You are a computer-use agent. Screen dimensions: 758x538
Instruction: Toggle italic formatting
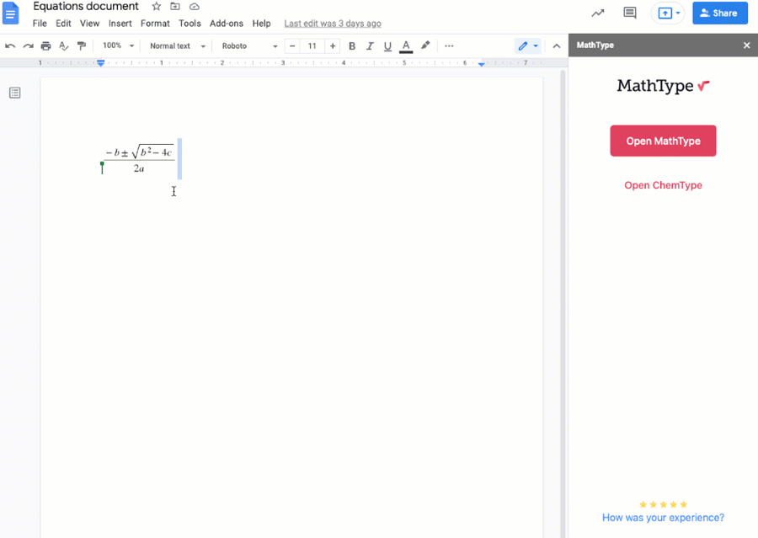pyautogui.click(x=370, y=46)
